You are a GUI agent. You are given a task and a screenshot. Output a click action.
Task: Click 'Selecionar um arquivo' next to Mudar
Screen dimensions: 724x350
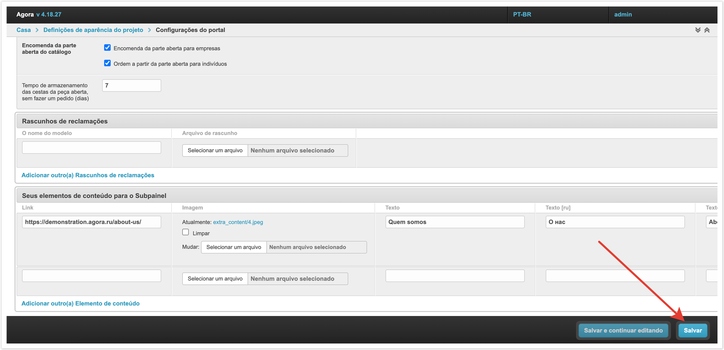coord(234,247)
